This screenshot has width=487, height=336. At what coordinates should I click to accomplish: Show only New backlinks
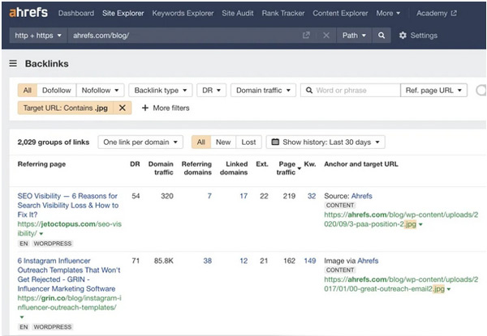pos(223,142)
